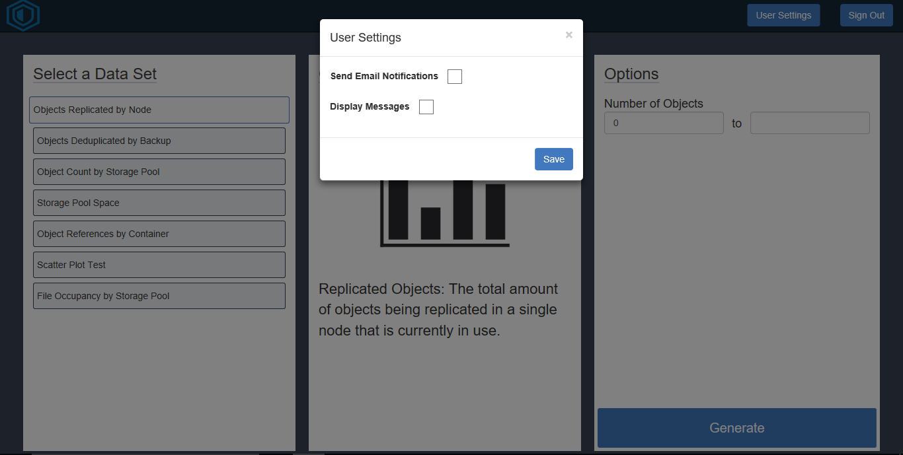903x455 pixels.
Task: Select Object Count by Storage Pool
Action: coord(159,172)
